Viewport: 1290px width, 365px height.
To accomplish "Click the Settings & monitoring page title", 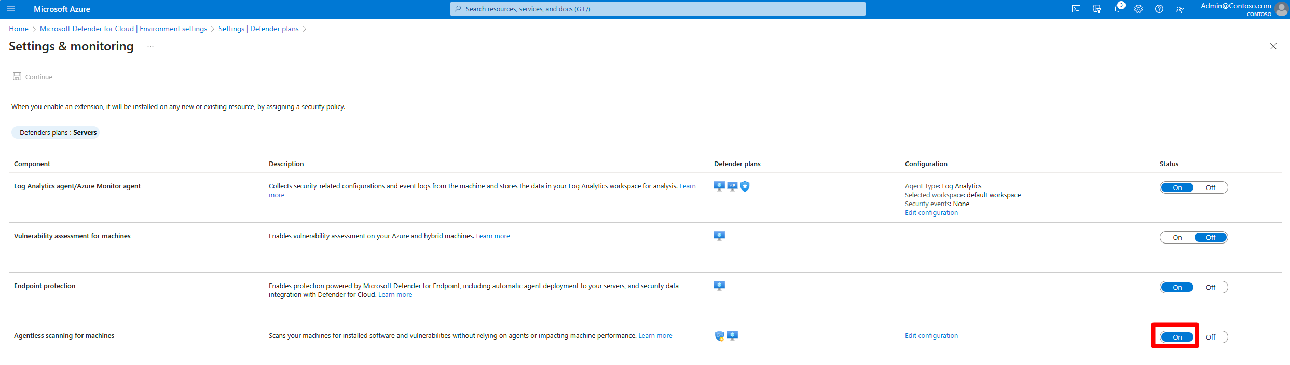I will (71, 46).
